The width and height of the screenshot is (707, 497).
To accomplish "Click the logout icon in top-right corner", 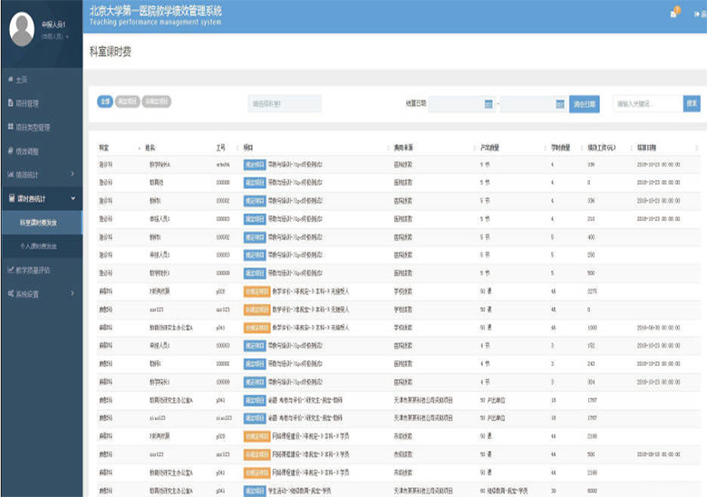I will (x=697, y=14).
